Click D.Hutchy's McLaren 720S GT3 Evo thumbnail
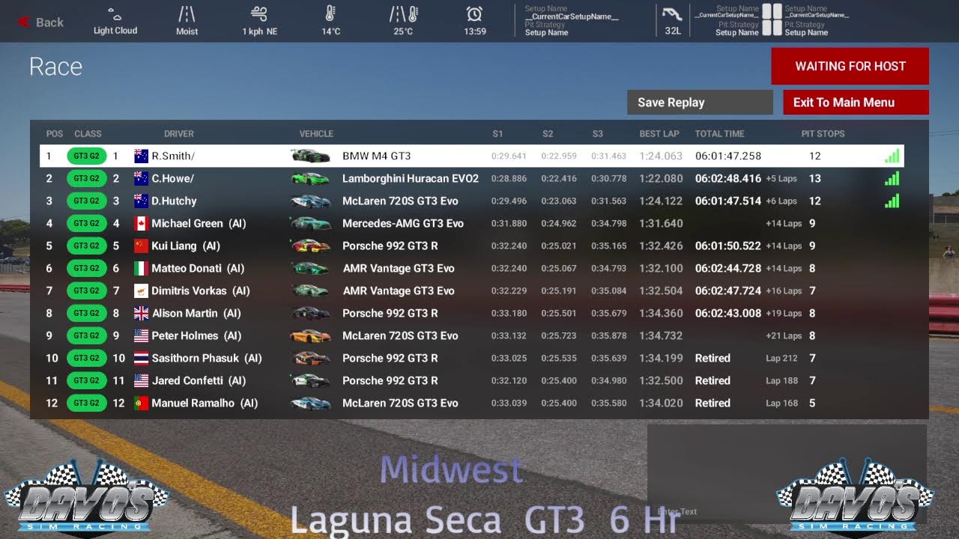The width and height of the screenshot is (959, 539). (x=310, y=201)
